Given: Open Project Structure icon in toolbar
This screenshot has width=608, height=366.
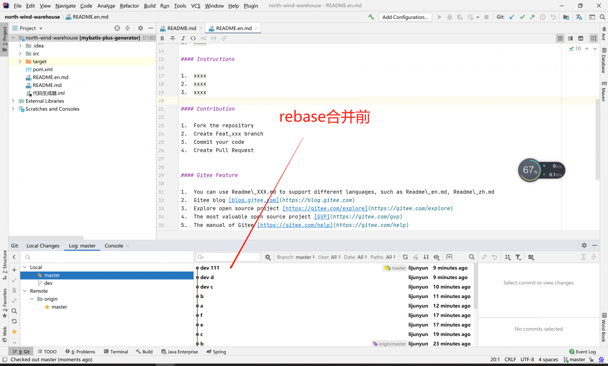Looking at the screenshot, I should (x=566, y=17).
